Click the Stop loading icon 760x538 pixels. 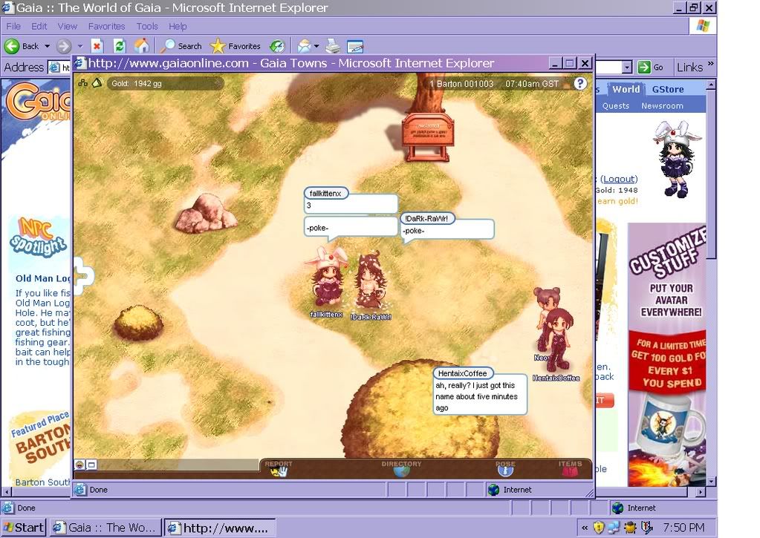97,46
